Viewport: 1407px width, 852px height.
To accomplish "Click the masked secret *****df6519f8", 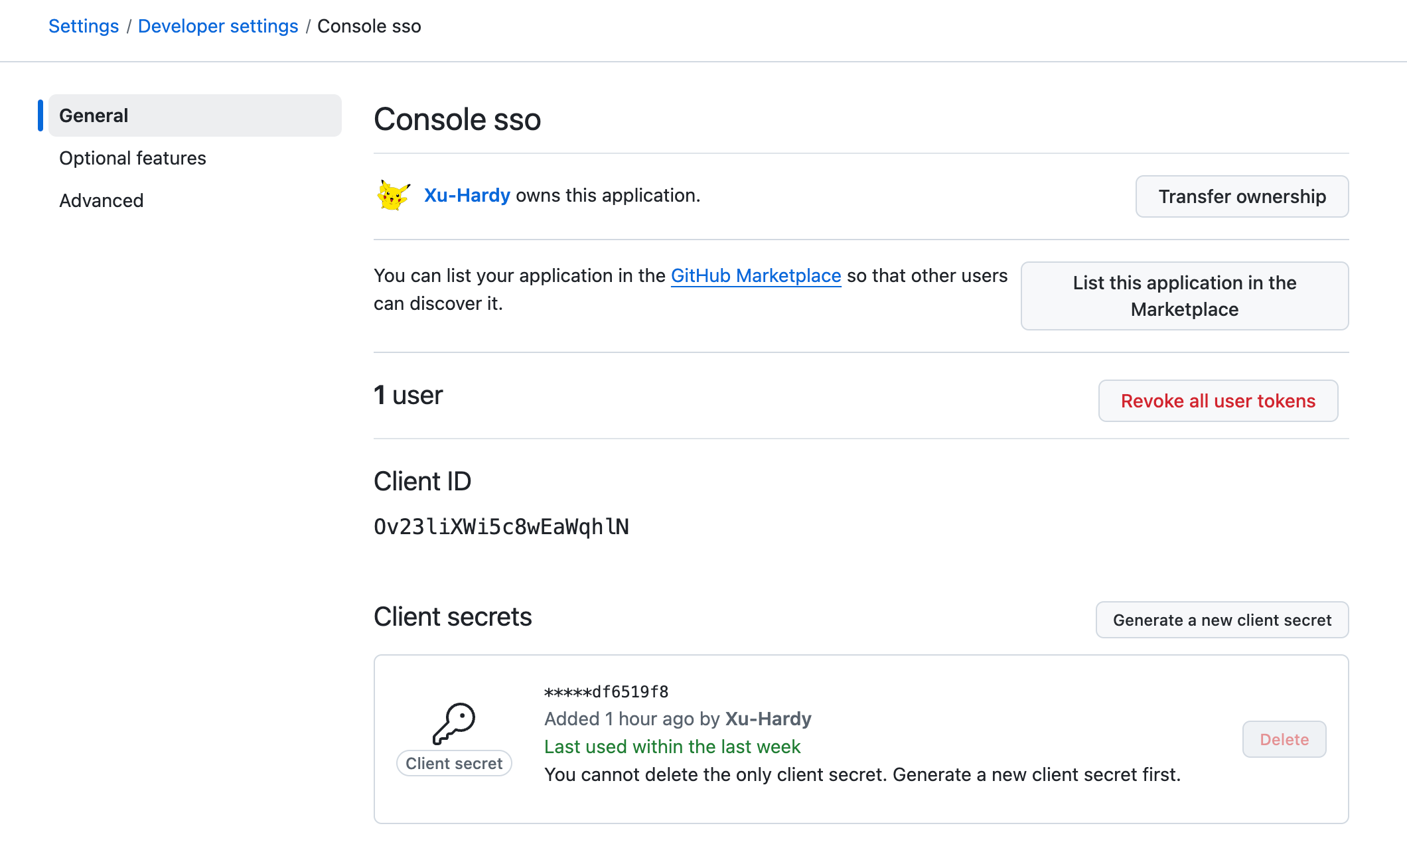I will point(606,692).
